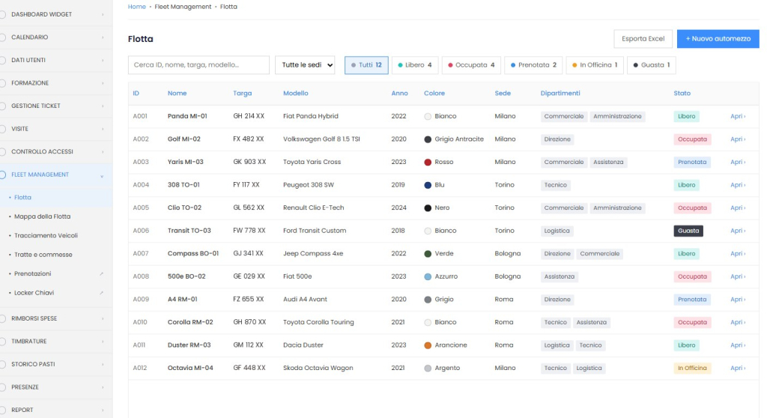Click the Assistenza tag for 500e BO-02
Image resolution: width=767 pixels, height=418 pixels.
tap(559, 276)
